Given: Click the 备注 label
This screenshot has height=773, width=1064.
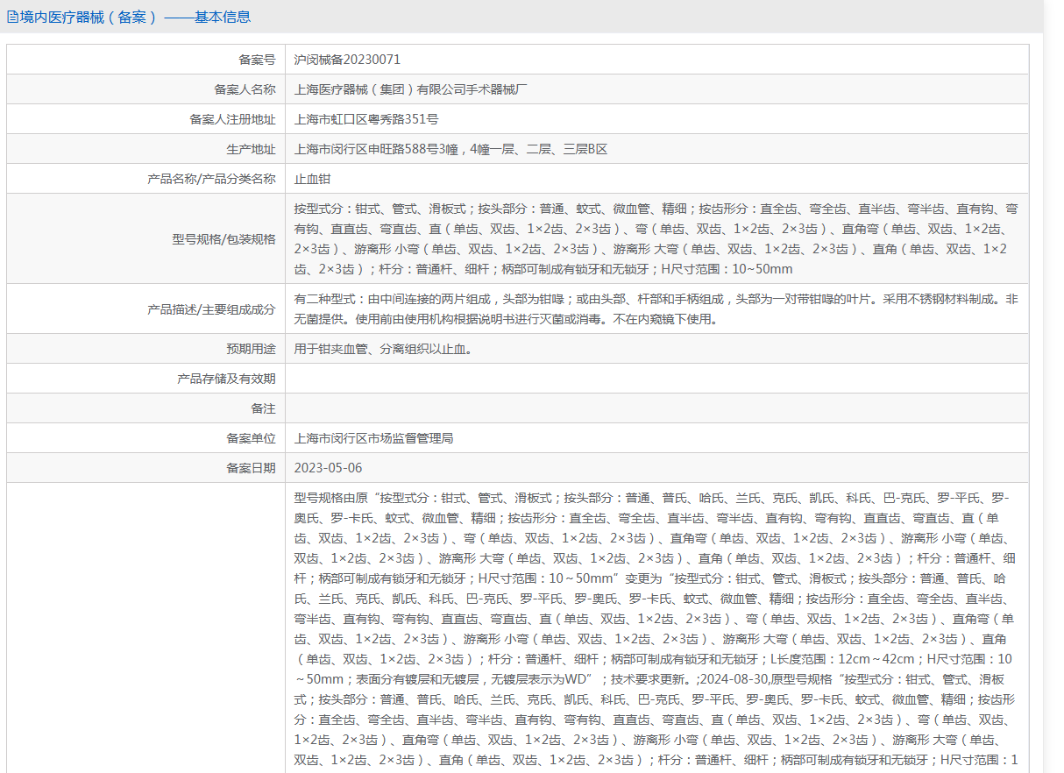Looking at the screenshot, I should (263, 408).
